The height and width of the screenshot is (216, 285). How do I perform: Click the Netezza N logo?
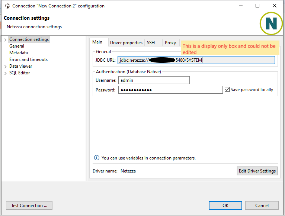point(271,23)
